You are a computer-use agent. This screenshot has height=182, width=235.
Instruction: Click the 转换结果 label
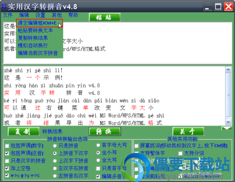coord(52,131)
